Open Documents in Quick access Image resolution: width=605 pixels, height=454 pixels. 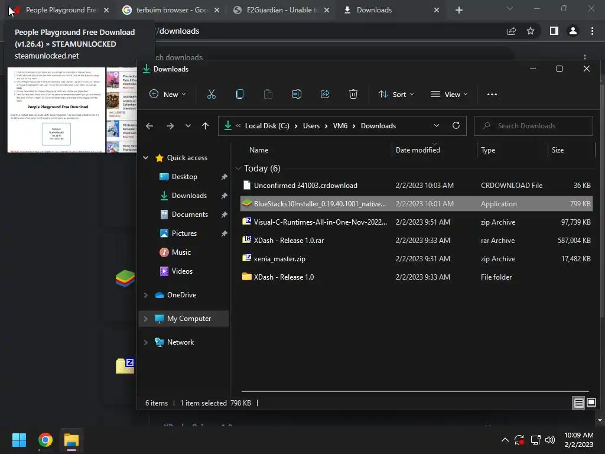point(190,214)
